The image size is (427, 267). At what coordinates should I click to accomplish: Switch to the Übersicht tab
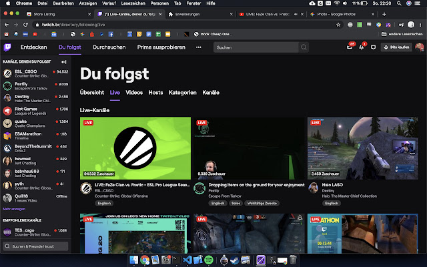click(92, 93)
